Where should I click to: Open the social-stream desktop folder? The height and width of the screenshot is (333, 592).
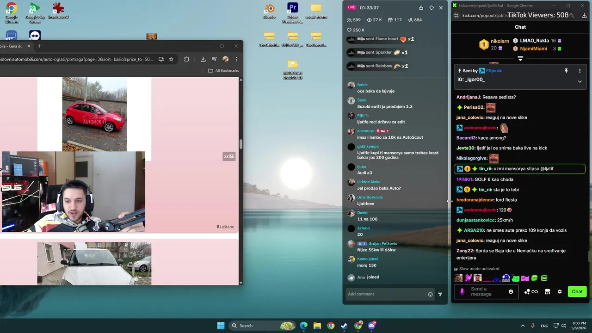pos(316,12)
